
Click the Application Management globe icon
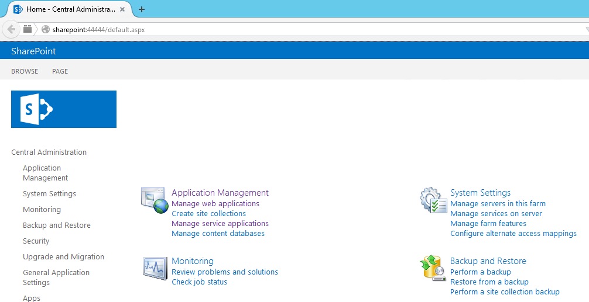pos(155,200)
